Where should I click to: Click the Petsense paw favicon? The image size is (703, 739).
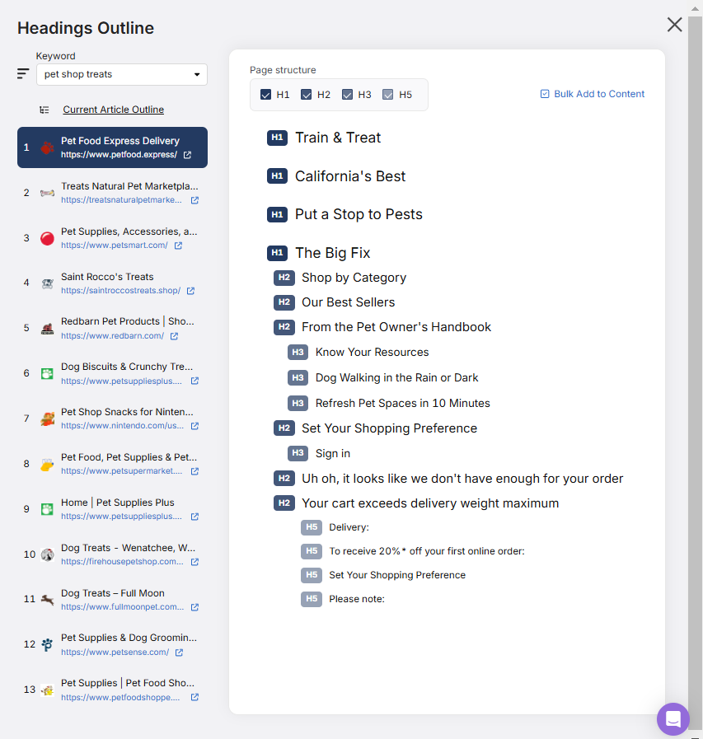coord(47,645)
